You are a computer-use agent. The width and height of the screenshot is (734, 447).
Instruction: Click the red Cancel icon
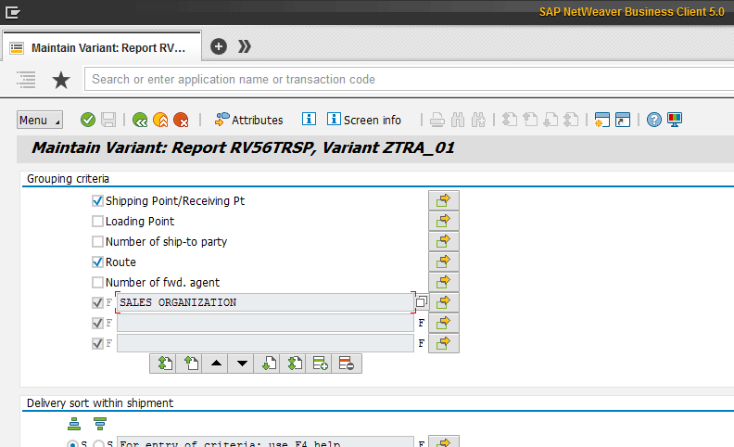click(181, 120)
